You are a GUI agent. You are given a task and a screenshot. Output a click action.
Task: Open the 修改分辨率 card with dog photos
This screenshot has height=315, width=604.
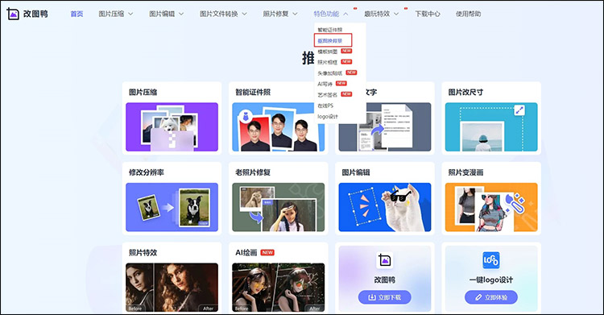point(172,198)
